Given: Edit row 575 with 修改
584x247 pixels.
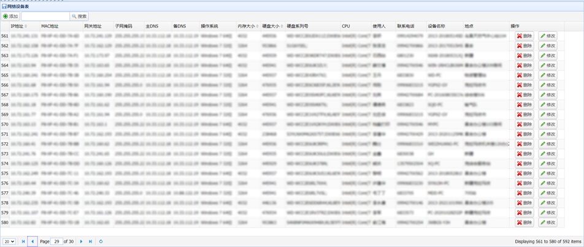Looking at the screenshot, I should (548, 173).
